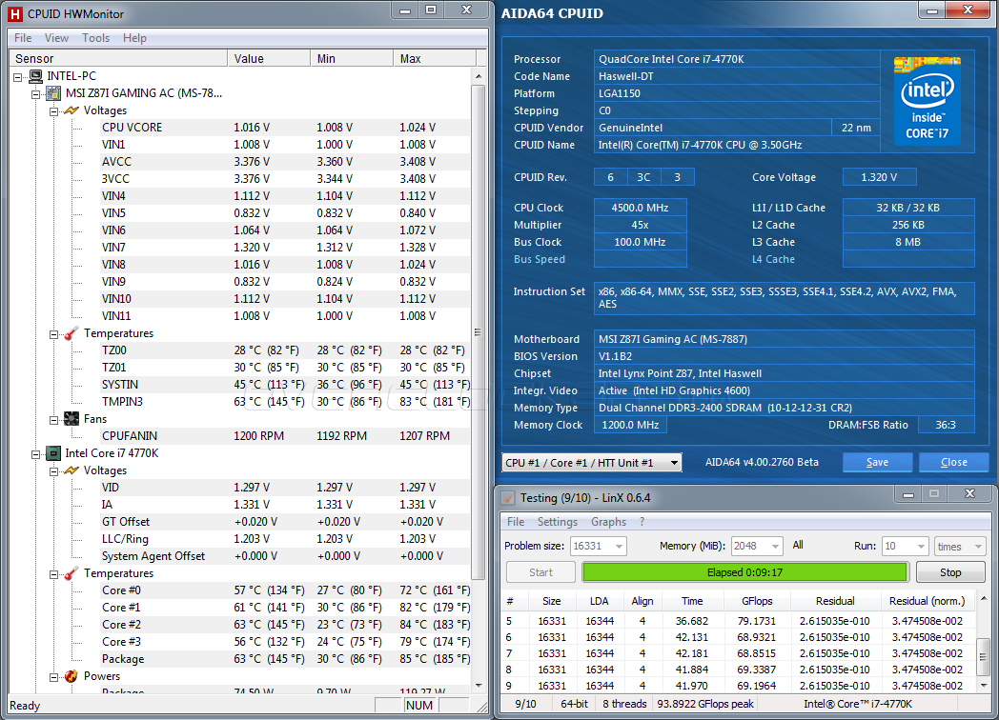Click the GFlops column header

click(757, 601)
